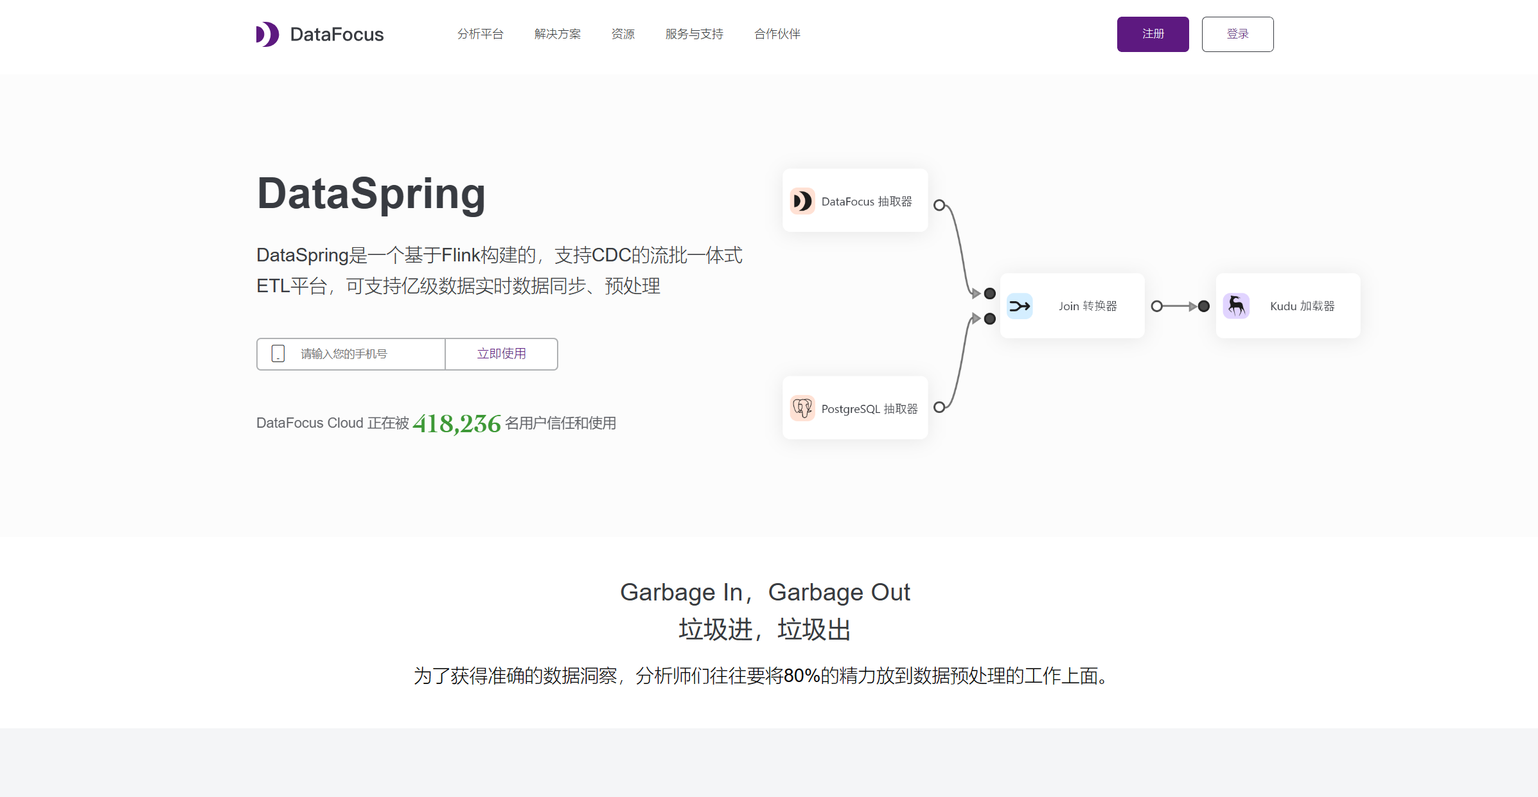Open the 合作伙伴 menu item
Screen dimensions: 1538x797
coord(777,34)
